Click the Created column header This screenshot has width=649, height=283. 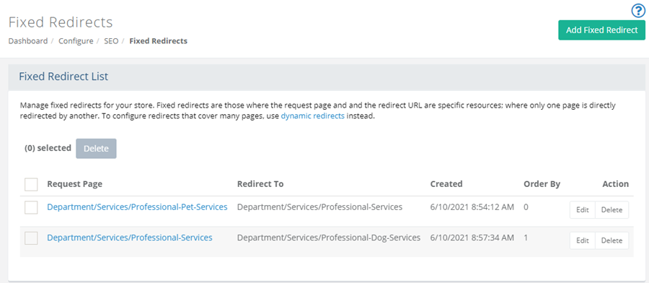coord(446,184)
